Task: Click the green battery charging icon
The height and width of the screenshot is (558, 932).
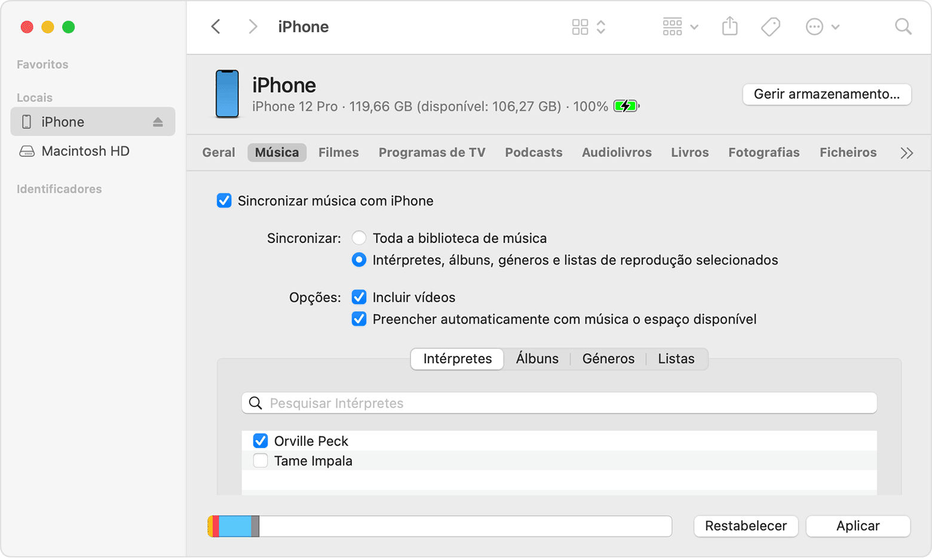Action: click(626, 106)
